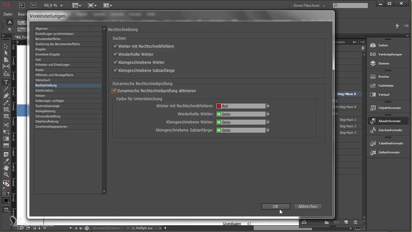Select the Pen tool
Image resolution: width=412 pixels, height=232 pixels.
tap(6, 96)
